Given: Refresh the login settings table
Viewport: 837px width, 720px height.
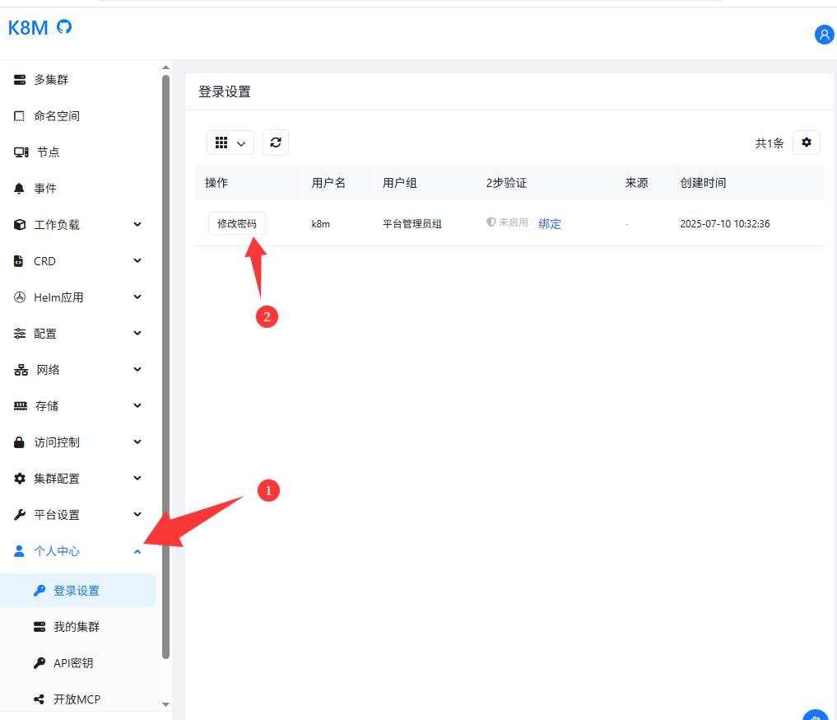Looking at the screenshot, I should pos(276,143).
